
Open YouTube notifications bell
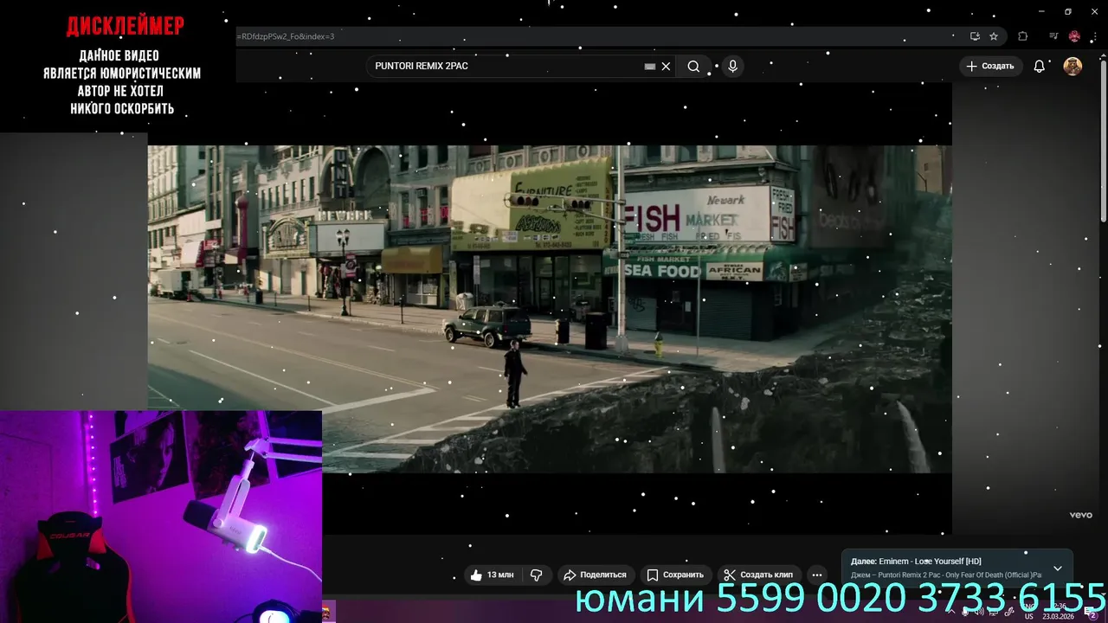1040,66
